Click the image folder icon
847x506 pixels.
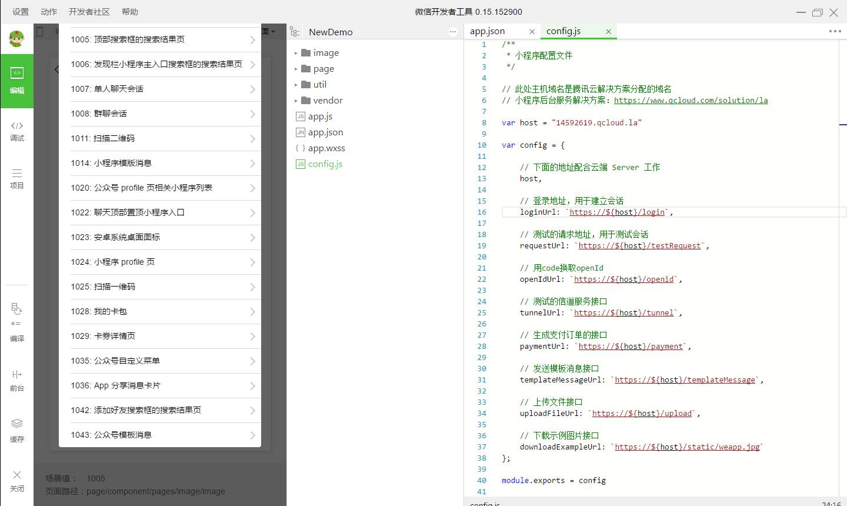pyautogui.click(x=306, y=53)
